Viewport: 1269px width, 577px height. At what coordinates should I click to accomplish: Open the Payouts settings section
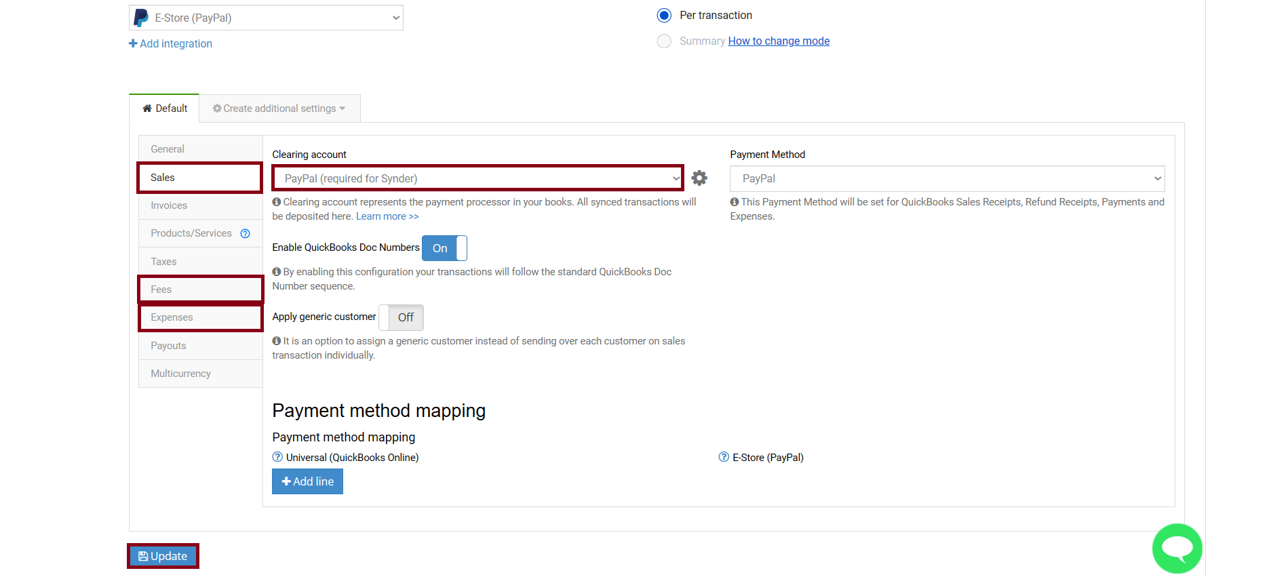pyautogui.click(x=201, y=346)
